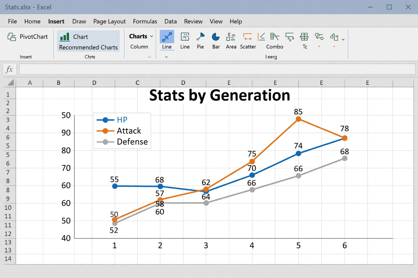Image resolution: width=418 pixels, height=278 pixels.
Task: Insert a Pie chart
Action: click(200, 37)
